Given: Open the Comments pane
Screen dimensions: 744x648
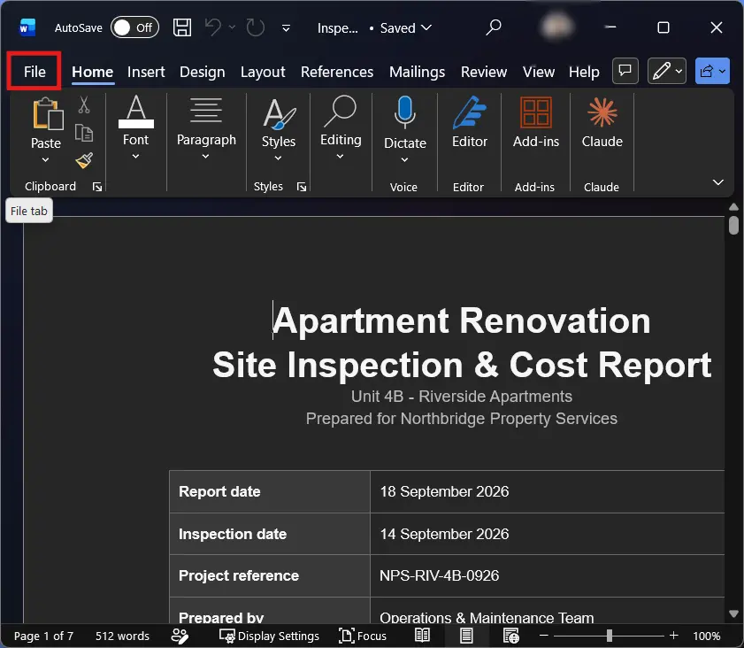Looking at the screenshot, I should (625, 71).
